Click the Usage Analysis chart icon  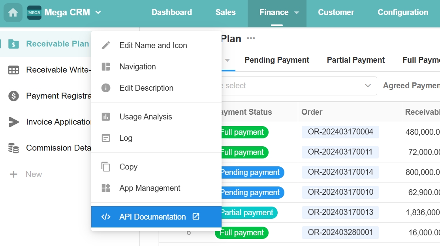[x=106, y=117]
